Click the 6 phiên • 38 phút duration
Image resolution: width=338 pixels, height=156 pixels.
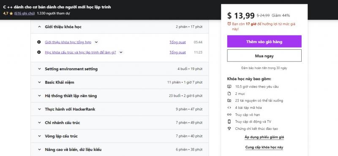pyautogui.click(x=189, y=149)
